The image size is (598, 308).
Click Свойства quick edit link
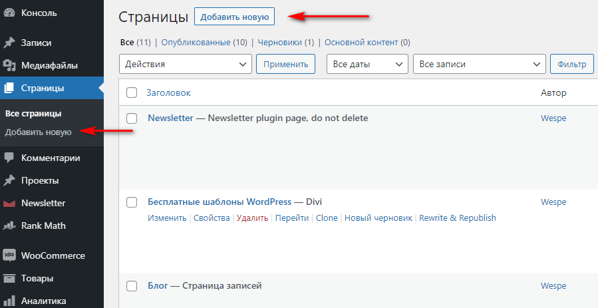(212, 218)
